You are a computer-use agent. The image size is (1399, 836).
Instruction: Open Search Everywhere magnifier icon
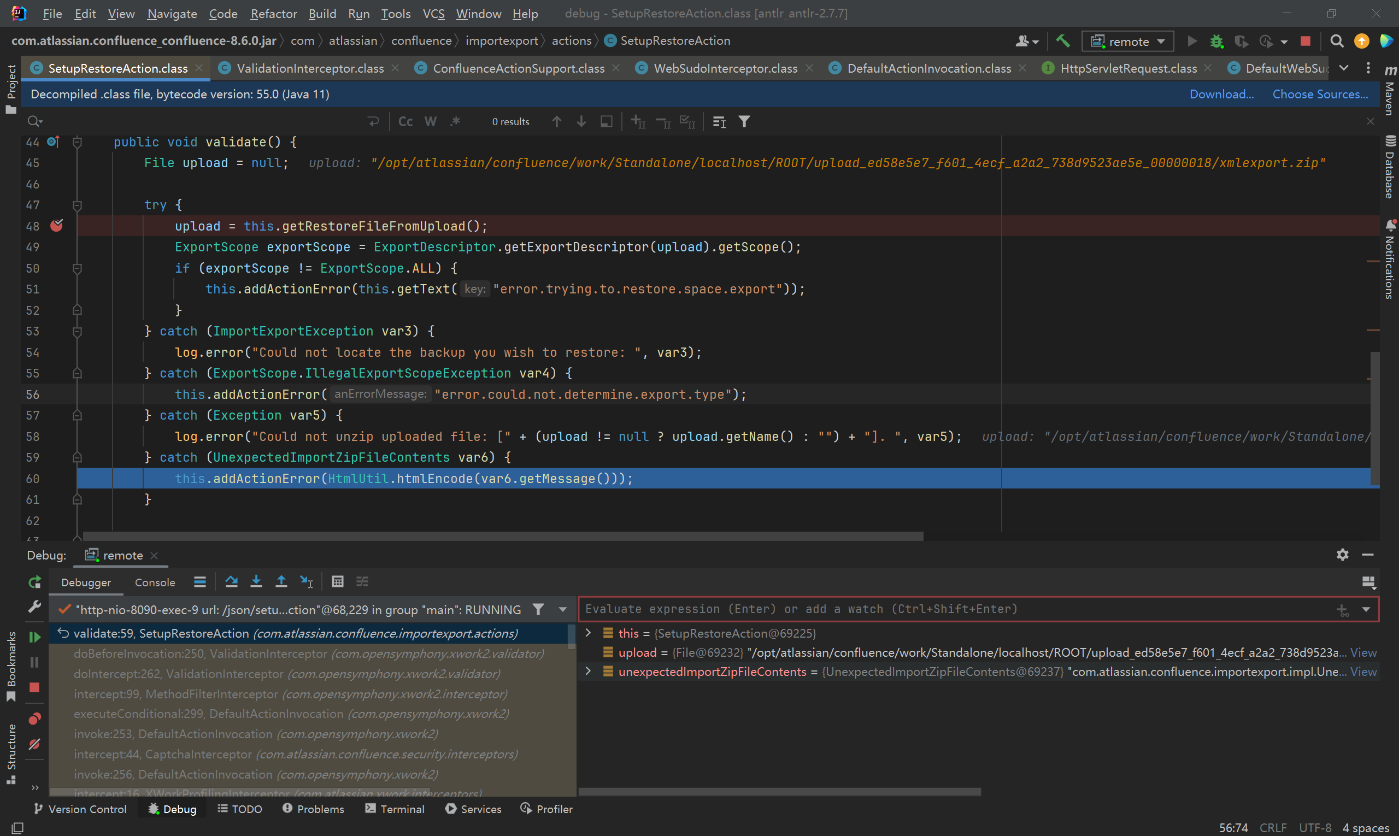(1337, 41)
